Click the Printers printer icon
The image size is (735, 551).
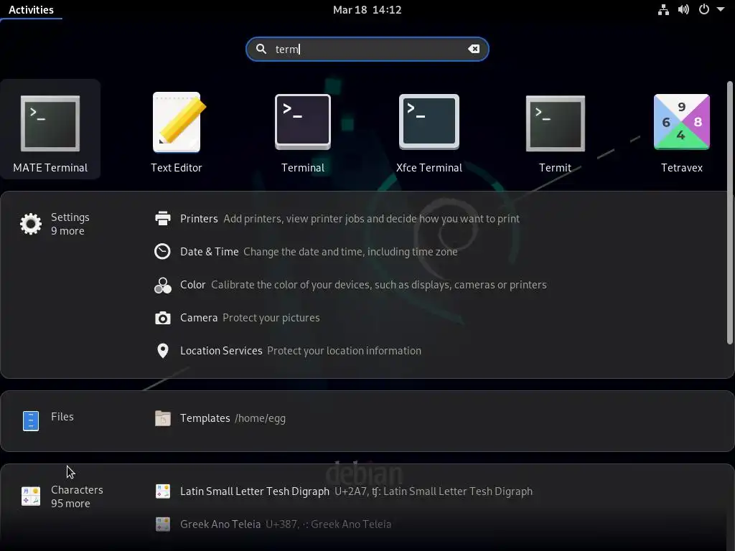click(x=163, y=218)
